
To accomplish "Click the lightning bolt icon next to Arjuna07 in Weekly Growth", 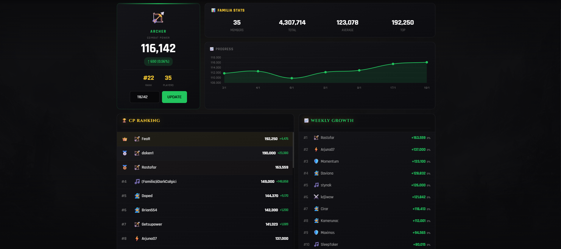I will [316, 150].
